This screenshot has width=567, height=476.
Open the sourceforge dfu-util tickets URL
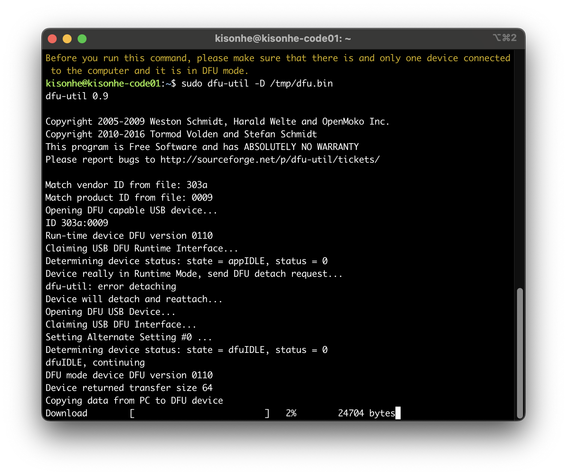[270, 160]
